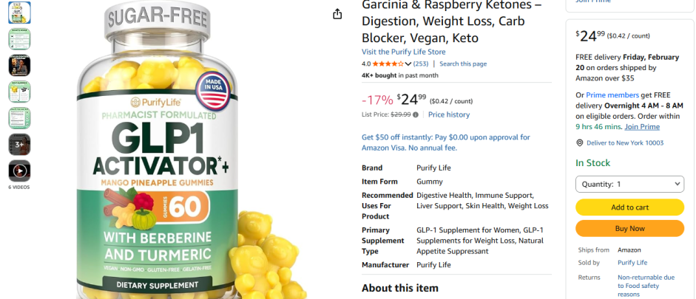Click the Amazon Visa $50 off offer
The image size is (696, 299).
pos(445,142)
